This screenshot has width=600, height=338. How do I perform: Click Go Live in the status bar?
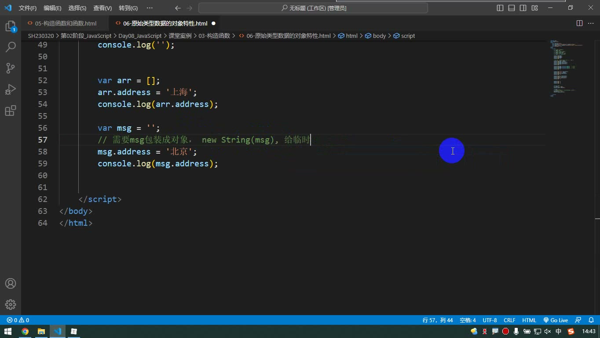click(x=556, y=320)
